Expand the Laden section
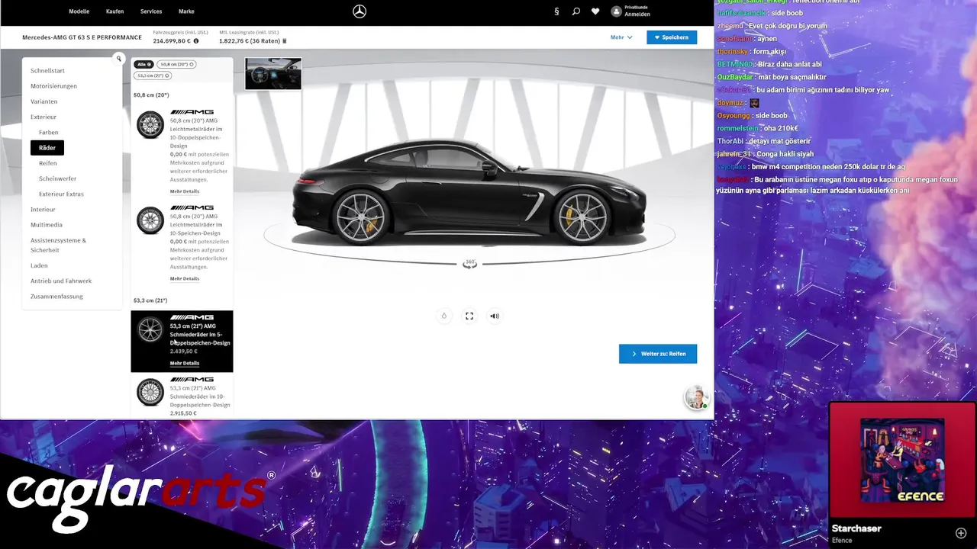This screenshot has width=977, height=549. (x=39, y=265)
